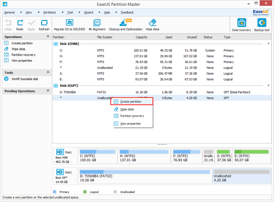274x202 pixels.
Task: Click Partition recovery icon in Operations panel
Action: pyautogui.click(x=6, y=54)
